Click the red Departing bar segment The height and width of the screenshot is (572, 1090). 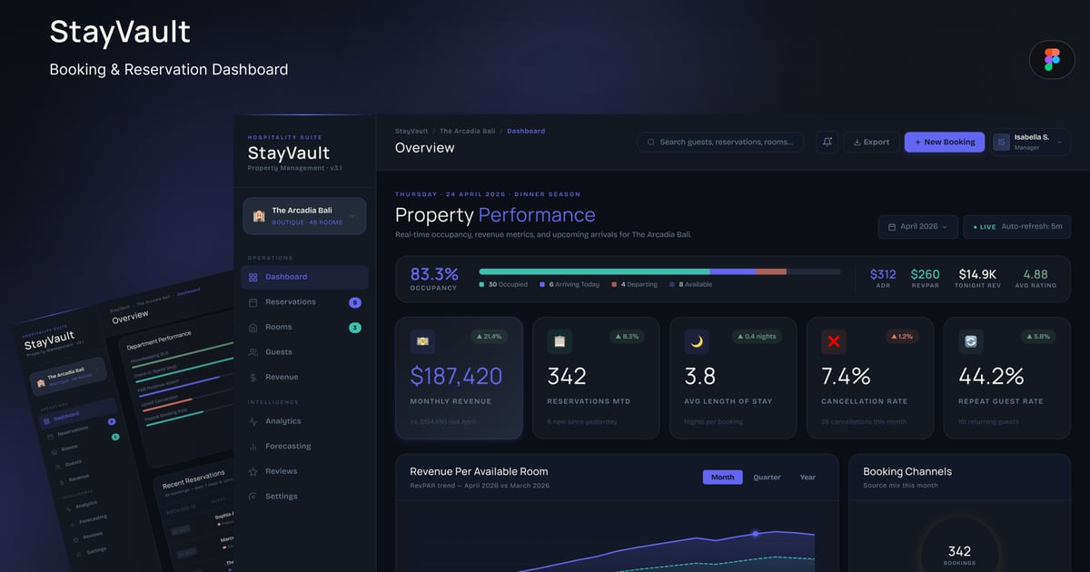click(771, 271)
